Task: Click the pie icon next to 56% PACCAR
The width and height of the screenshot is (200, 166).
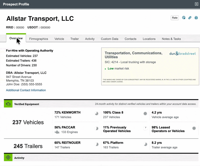Action: 96,128
